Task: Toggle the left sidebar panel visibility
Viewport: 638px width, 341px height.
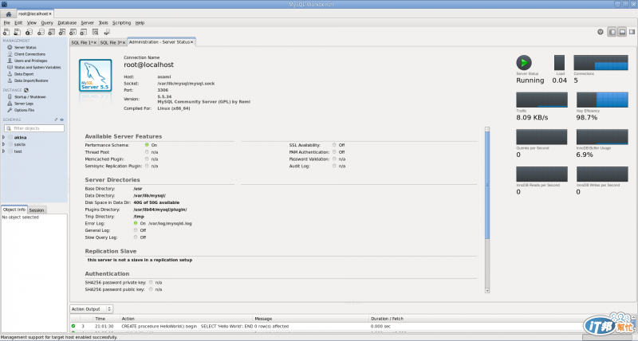Action: [612, 32]
